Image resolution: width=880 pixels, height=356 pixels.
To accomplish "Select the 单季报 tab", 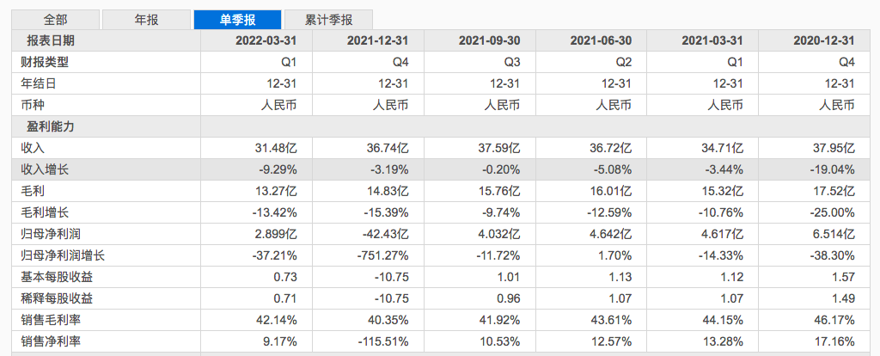I will pyautogui.click(x=236, y=19).
